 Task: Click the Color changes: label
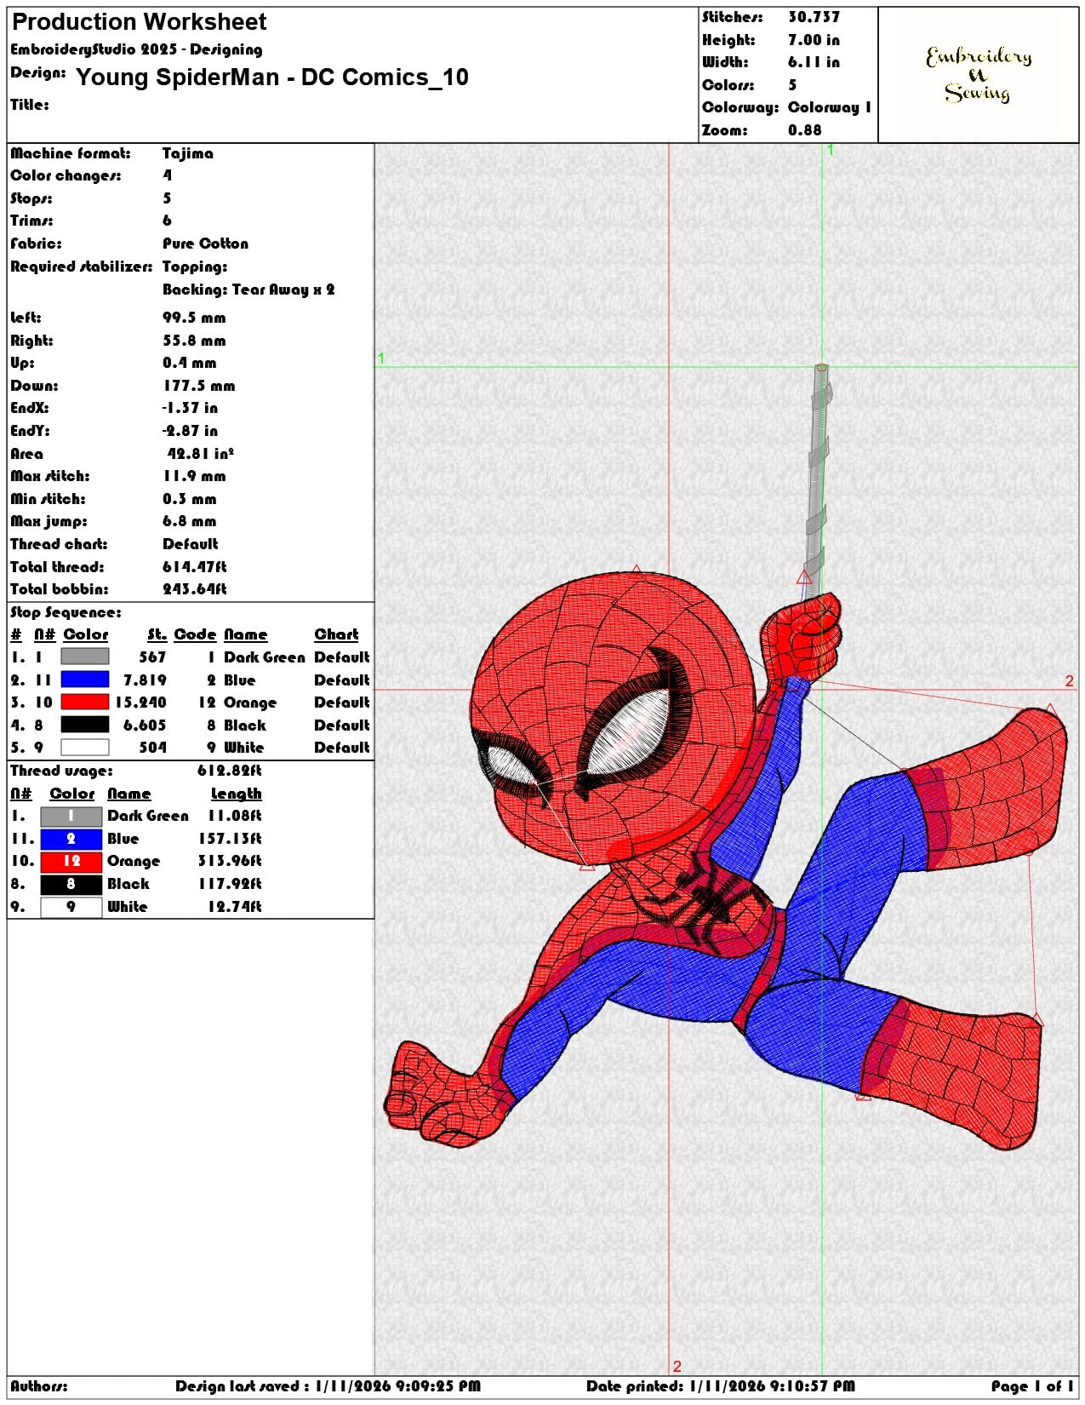[66, 175]
